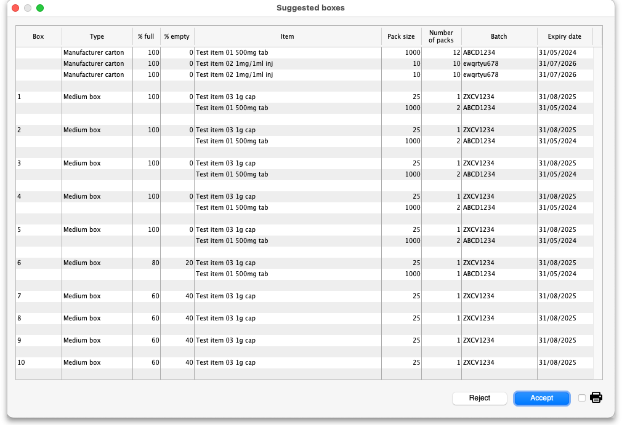Click the Type column header
The height and width of the screenshot is (425, 622).
[97, 37]
